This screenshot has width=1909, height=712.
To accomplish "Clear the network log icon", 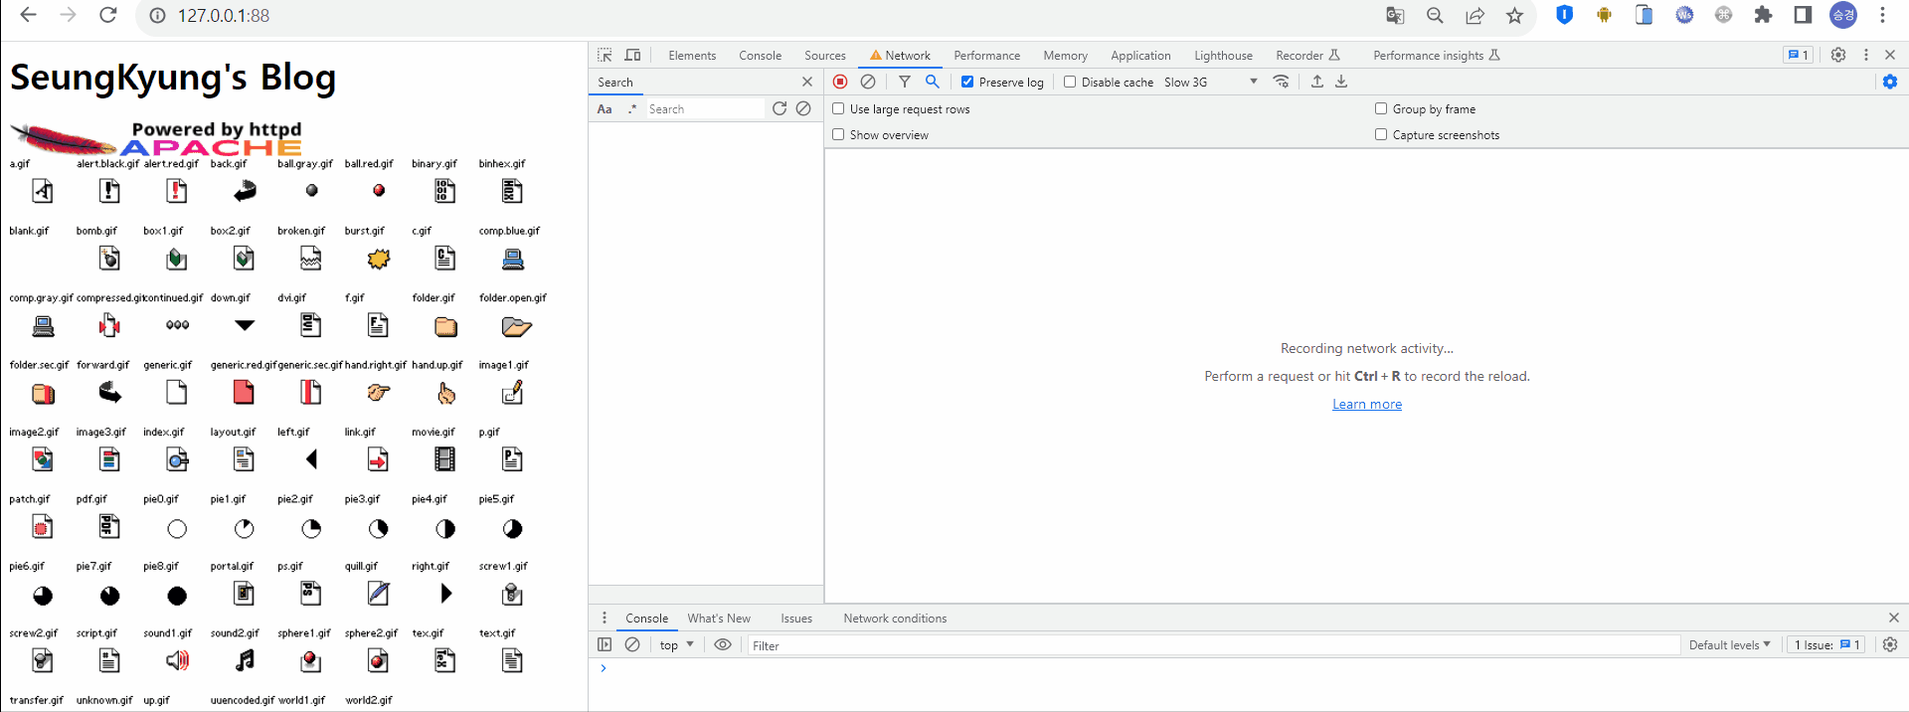I will point(868,82).
